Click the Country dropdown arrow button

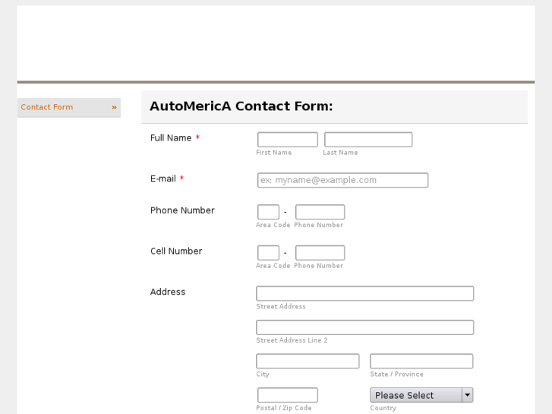pyautogui.click(x=468, y=395)
